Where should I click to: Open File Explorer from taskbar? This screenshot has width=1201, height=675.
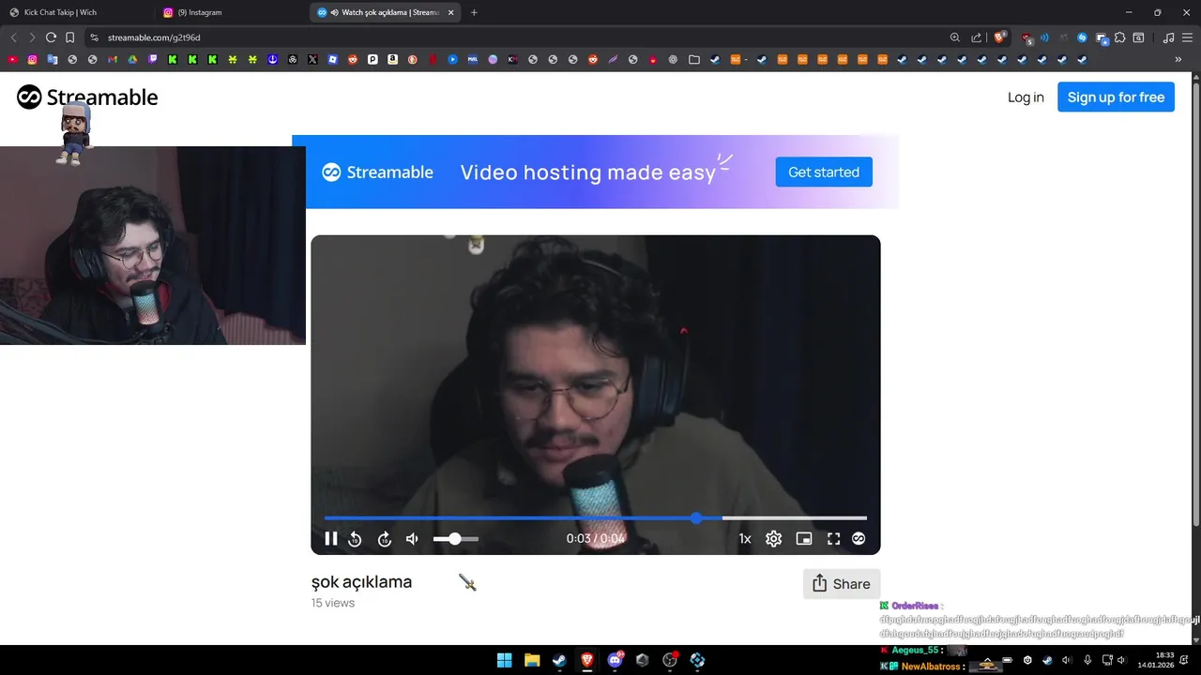pos(532,660)
